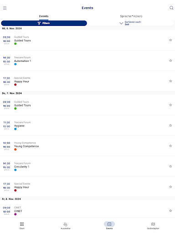Viewport: 175px width, 233px height.
Task: Open Happy Hour event on 6 Nov
Action: tap(87, 81)
